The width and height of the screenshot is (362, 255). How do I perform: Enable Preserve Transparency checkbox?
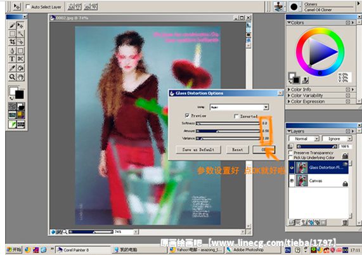tap(290, 153)
